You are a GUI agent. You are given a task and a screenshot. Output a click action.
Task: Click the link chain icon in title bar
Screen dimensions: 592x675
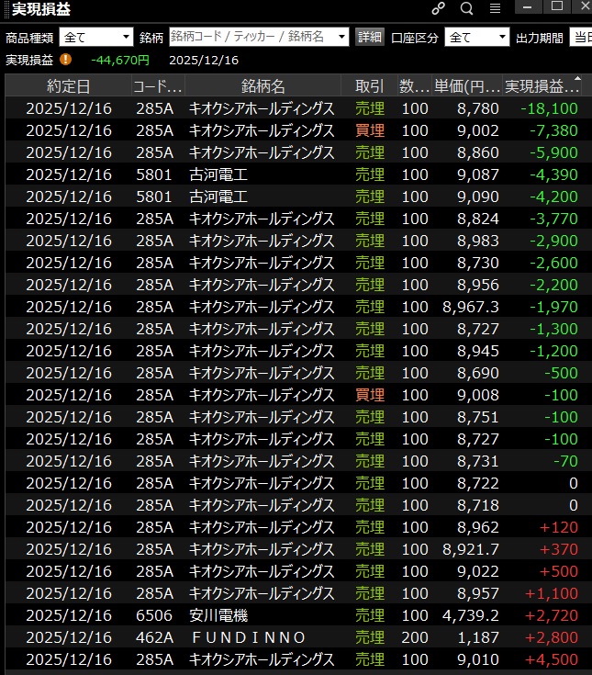(438, 9)
